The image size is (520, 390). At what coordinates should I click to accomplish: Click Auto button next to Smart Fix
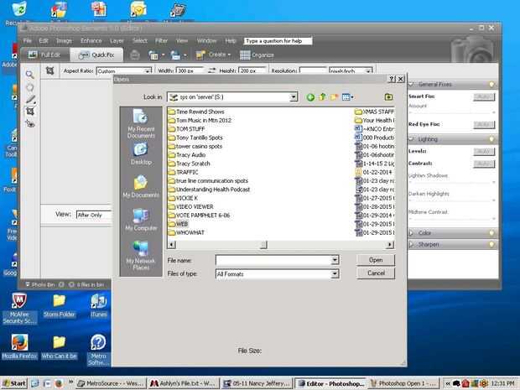(484, 96)
